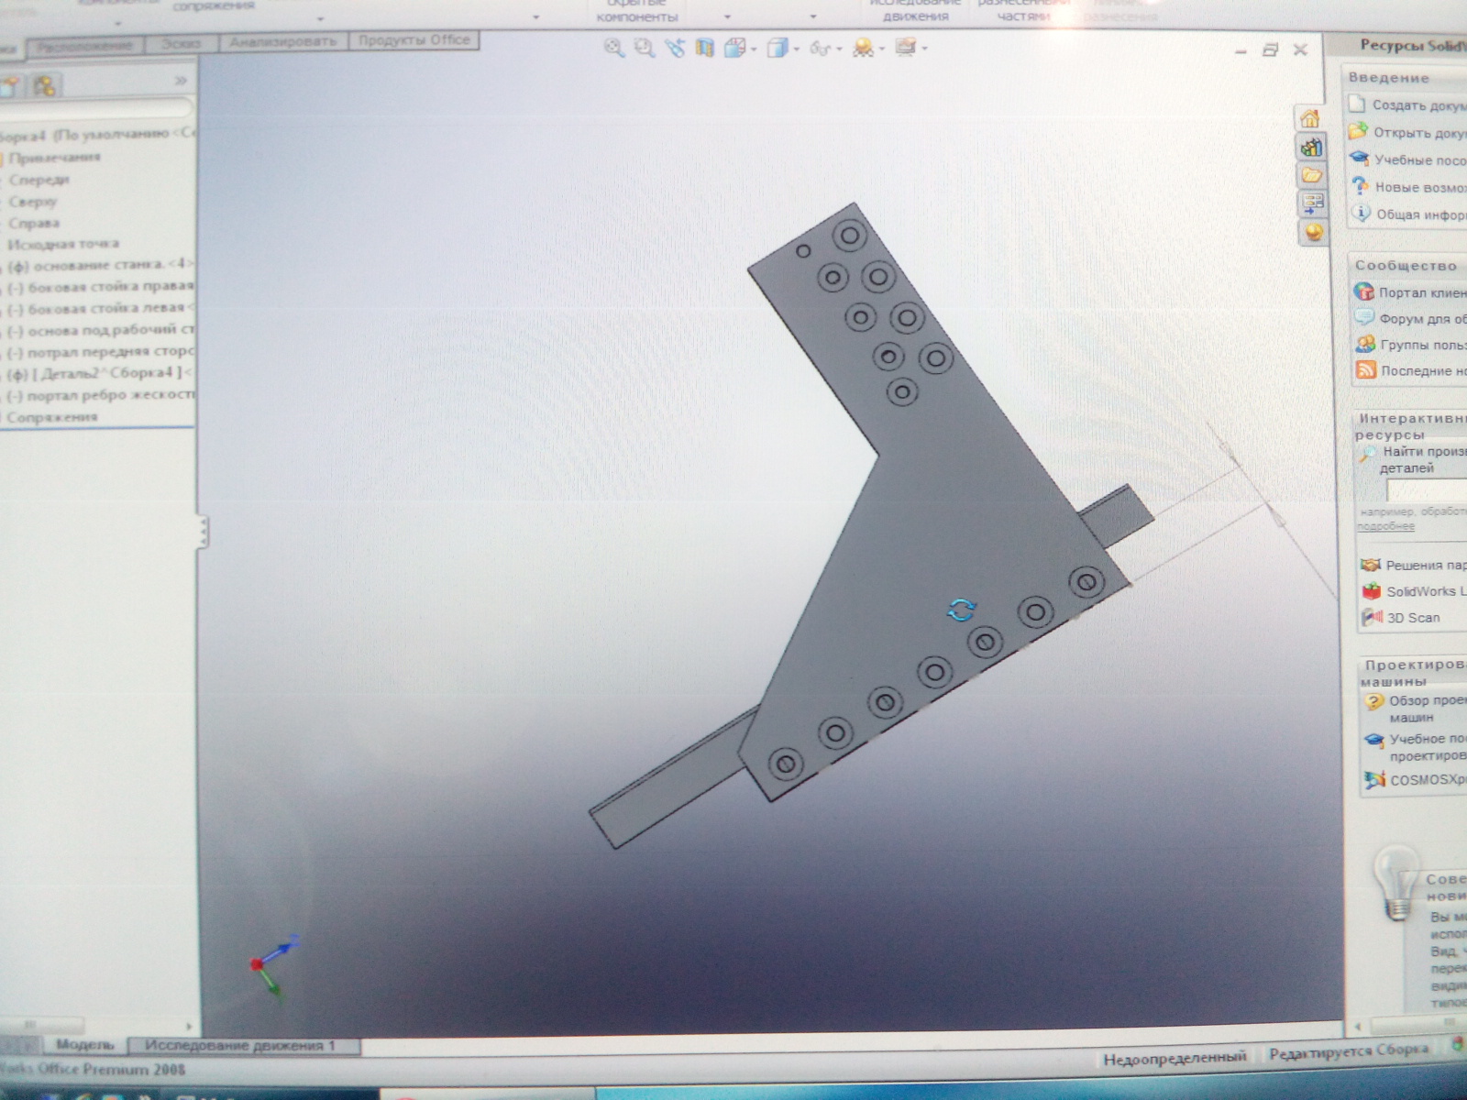This screenshot has width=1467, height=1100.
Task: Switch to the Расположение tab
Action: coord(86,45)
